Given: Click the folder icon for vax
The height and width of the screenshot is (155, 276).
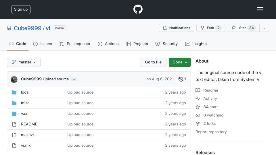Looking at the screenshot, I should [14, 114].
